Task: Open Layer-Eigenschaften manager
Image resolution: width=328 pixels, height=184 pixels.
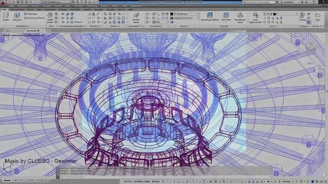Action: point(255,18)
